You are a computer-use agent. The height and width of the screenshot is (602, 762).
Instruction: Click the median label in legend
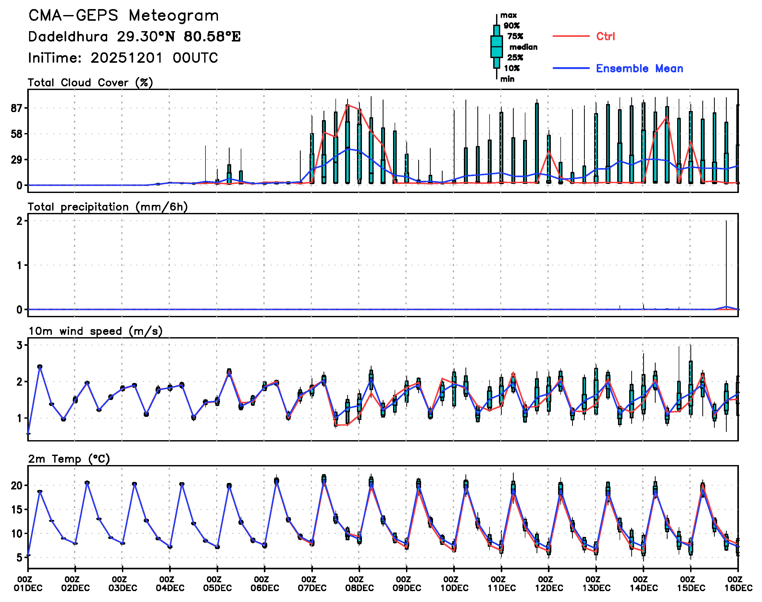click(x=523, y=47)
